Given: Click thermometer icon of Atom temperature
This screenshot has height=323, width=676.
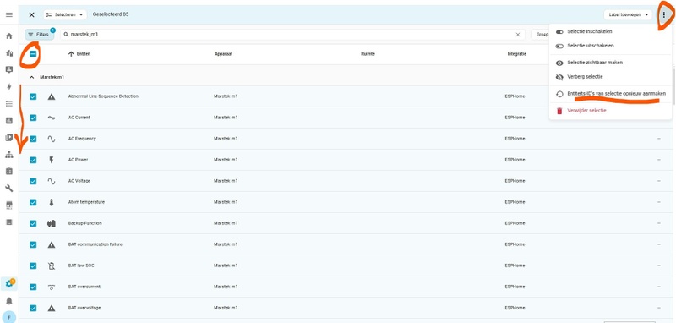Looking at the screenshot, I should point(52,202).
